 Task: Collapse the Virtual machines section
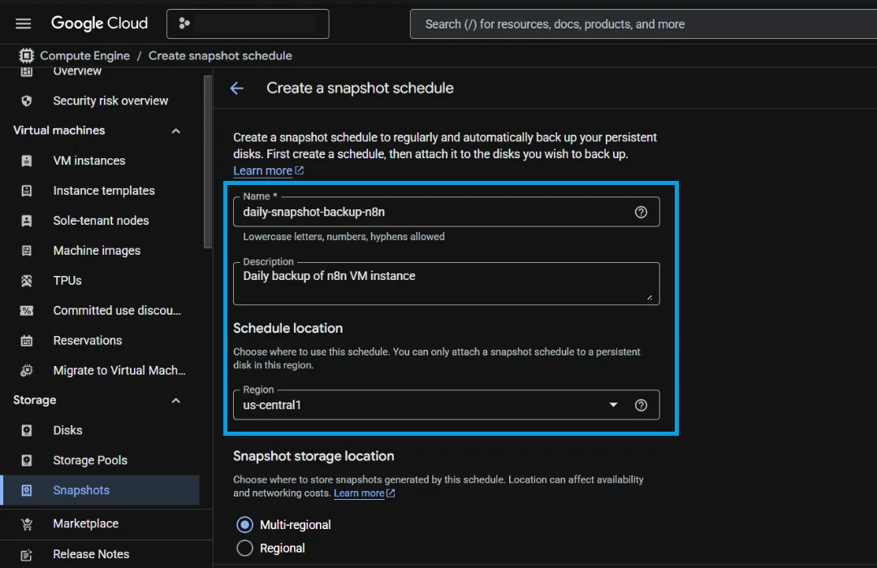pos(175,131)
